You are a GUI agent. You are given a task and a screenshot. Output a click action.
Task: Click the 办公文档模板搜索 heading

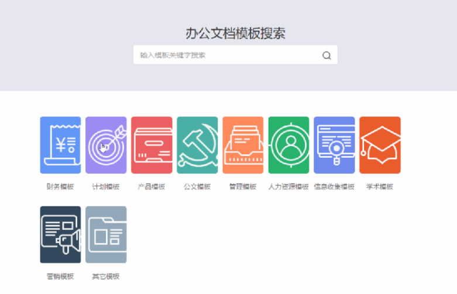click(235, 33)
